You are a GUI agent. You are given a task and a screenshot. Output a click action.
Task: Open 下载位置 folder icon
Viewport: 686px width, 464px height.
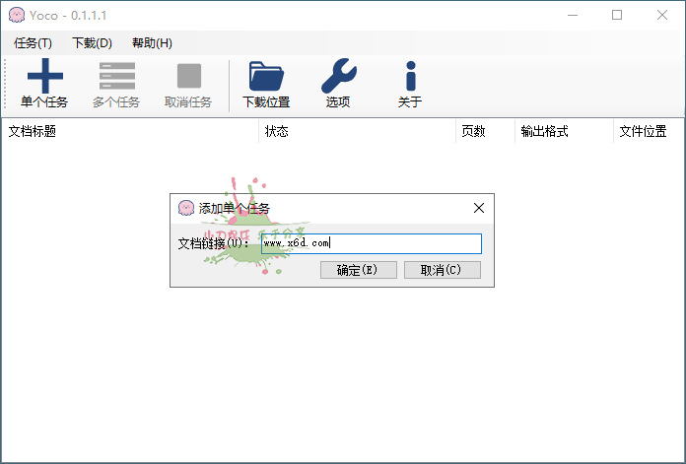tap(266, 76)
